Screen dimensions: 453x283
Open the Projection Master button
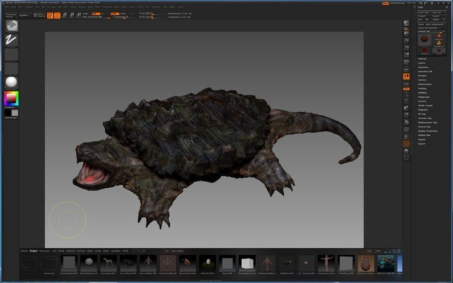click(11, 15)
